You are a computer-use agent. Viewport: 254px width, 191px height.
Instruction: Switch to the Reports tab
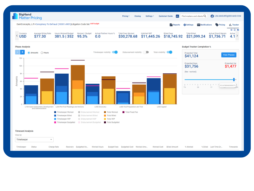tap(175, 25)
